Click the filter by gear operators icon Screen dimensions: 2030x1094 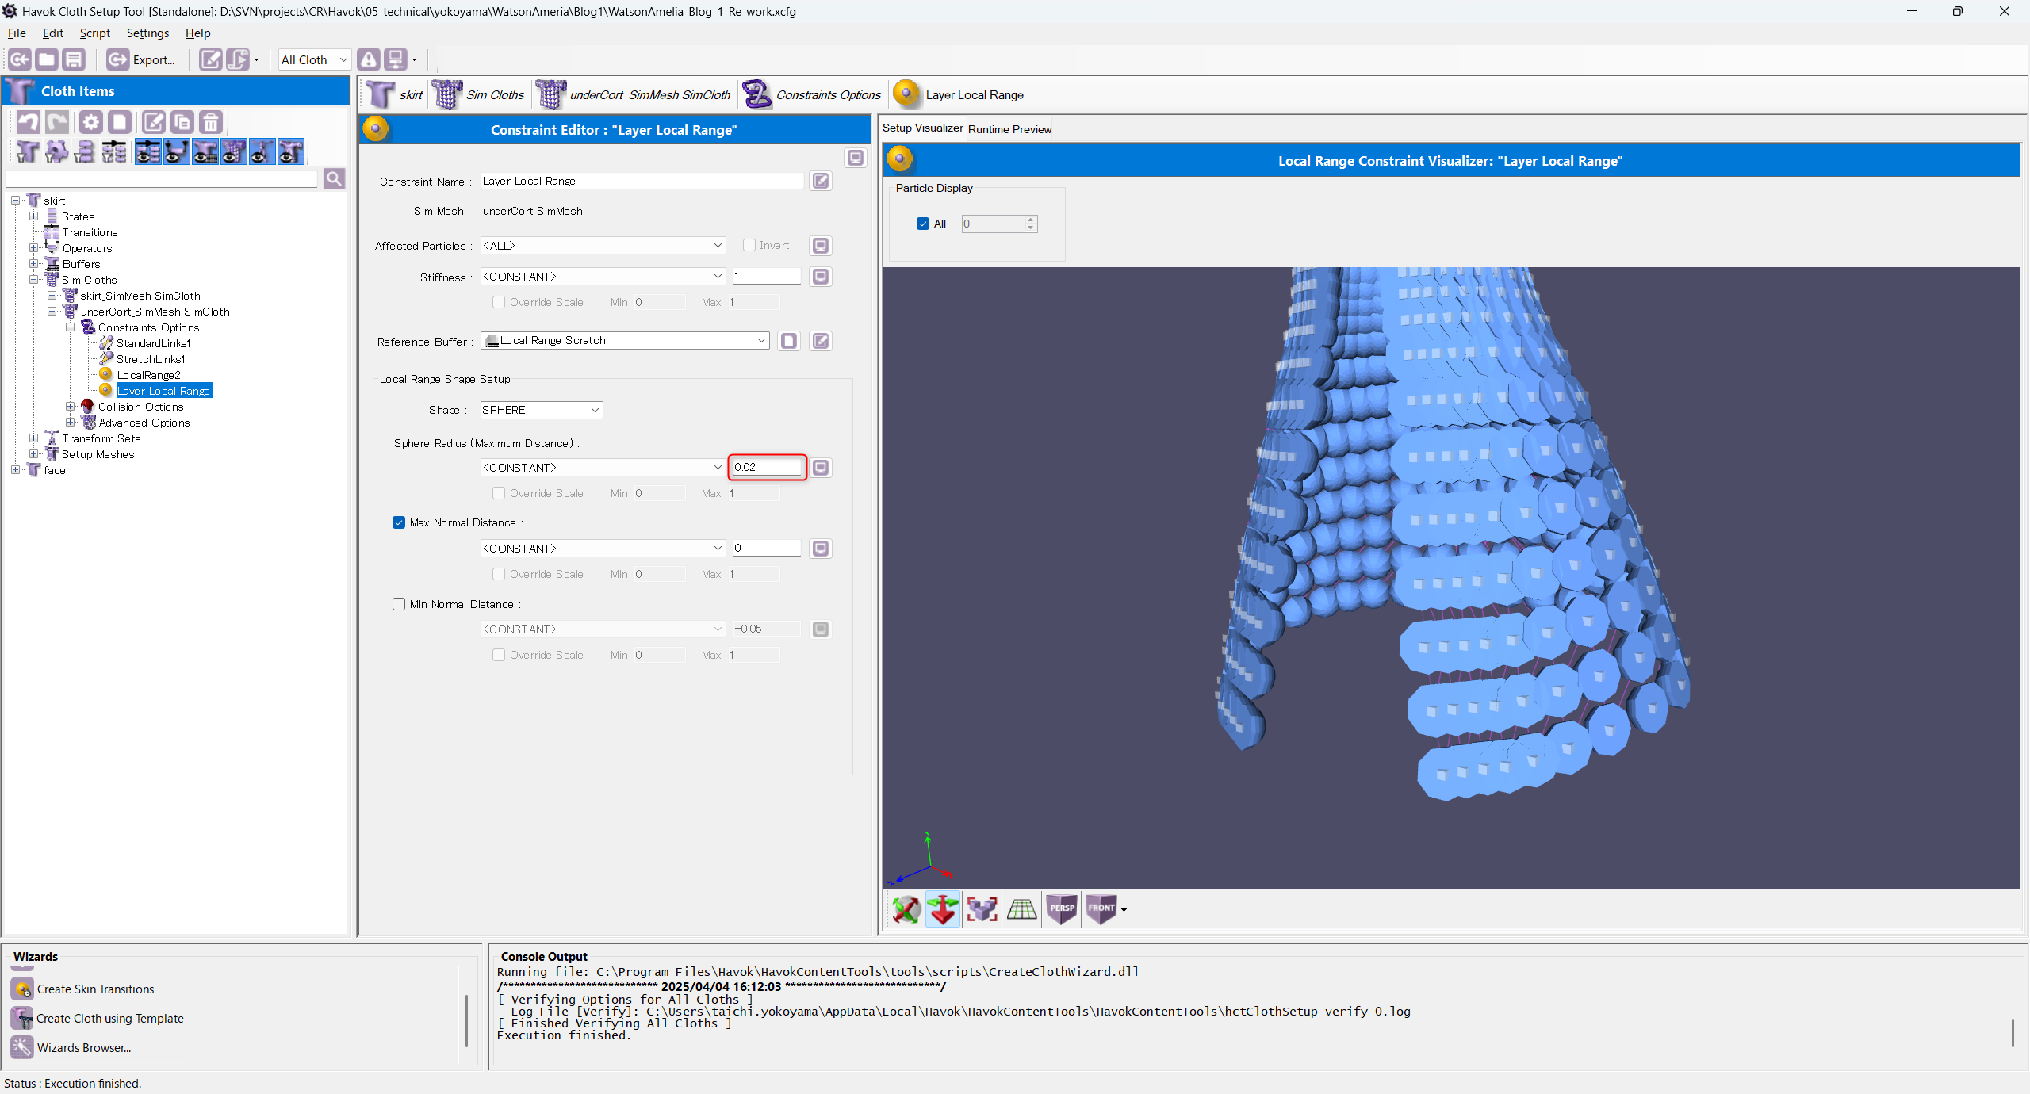coord(56,151)
